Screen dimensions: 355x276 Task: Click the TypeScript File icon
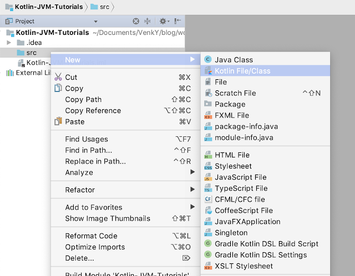click(208, 188)
